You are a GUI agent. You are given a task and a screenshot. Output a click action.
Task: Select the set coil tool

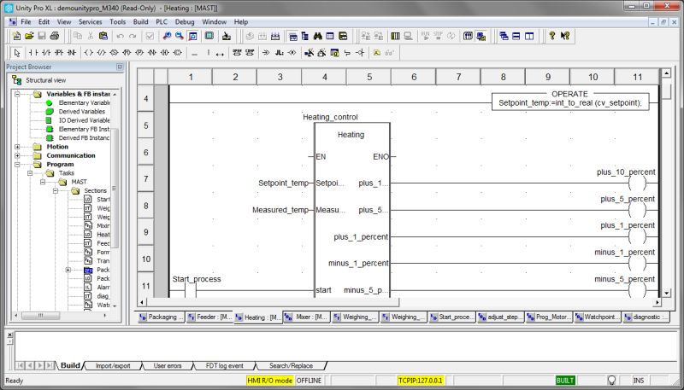(114, 53)
